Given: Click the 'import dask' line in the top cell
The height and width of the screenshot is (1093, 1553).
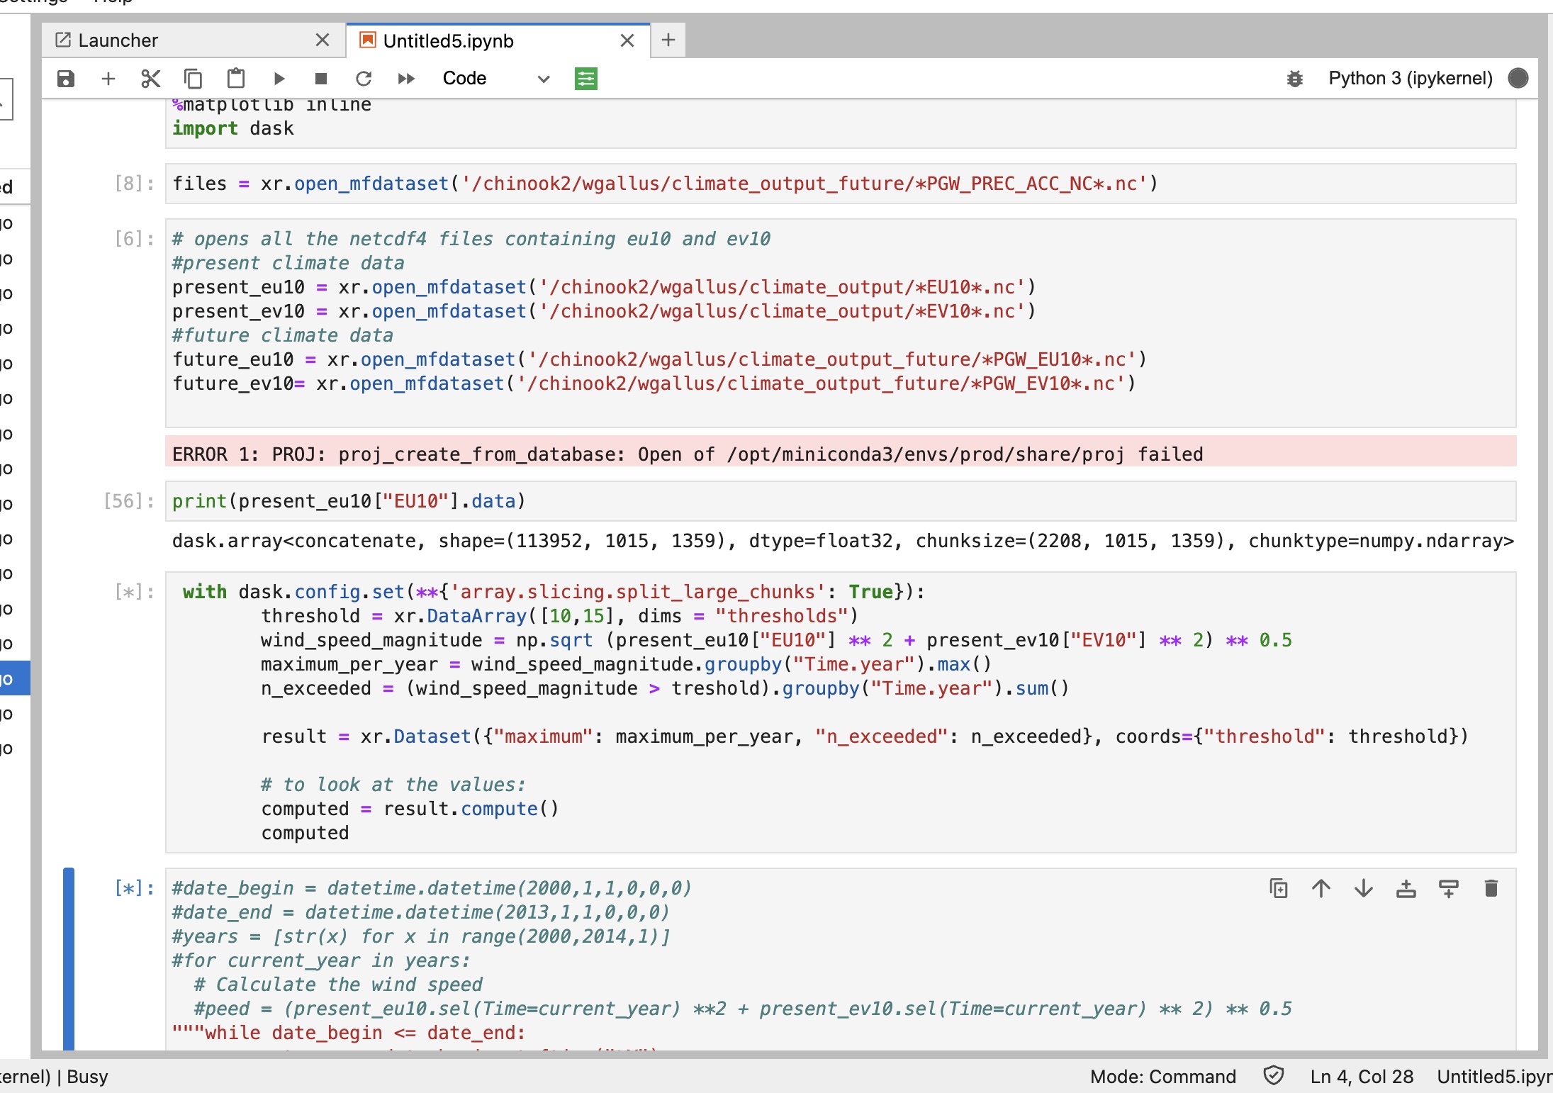Looking at the screenshot, I should 233,128.
